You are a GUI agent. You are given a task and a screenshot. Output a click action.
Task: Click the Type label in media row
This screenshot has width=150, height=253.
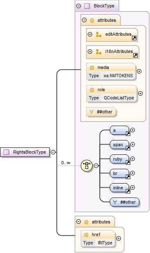click(x=94, y=76)
